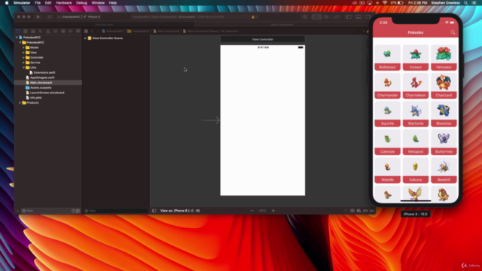
Task: Open the File menu
Action: [x=38, y=3]
